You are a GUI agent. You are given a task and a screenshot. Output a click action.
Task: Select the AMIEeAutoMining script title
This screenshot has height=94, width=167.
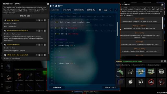click(13, 45)
